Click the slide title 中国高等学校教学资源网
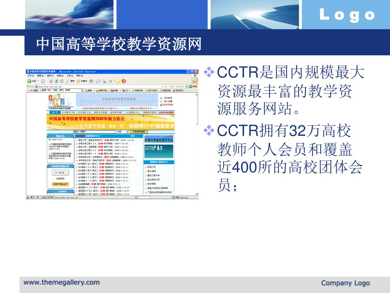Viewport: 390px width, 293px height. pos(119,44)
